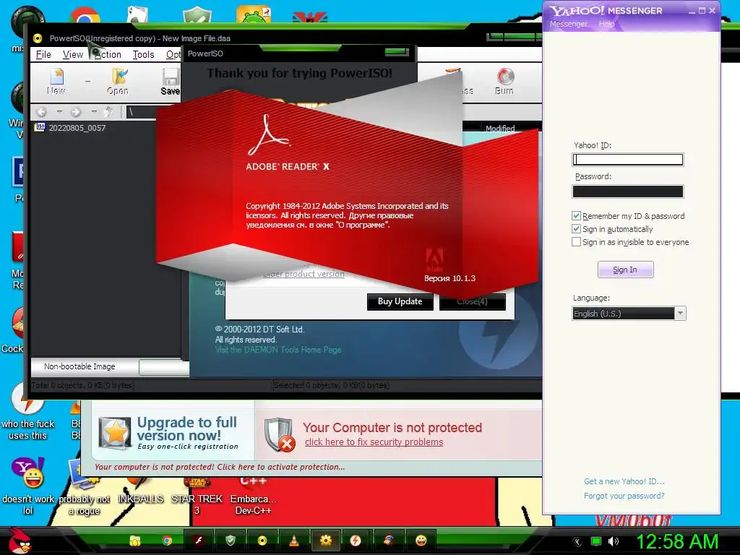Switch to the green shield taskbar item

[x=231, y=541]
